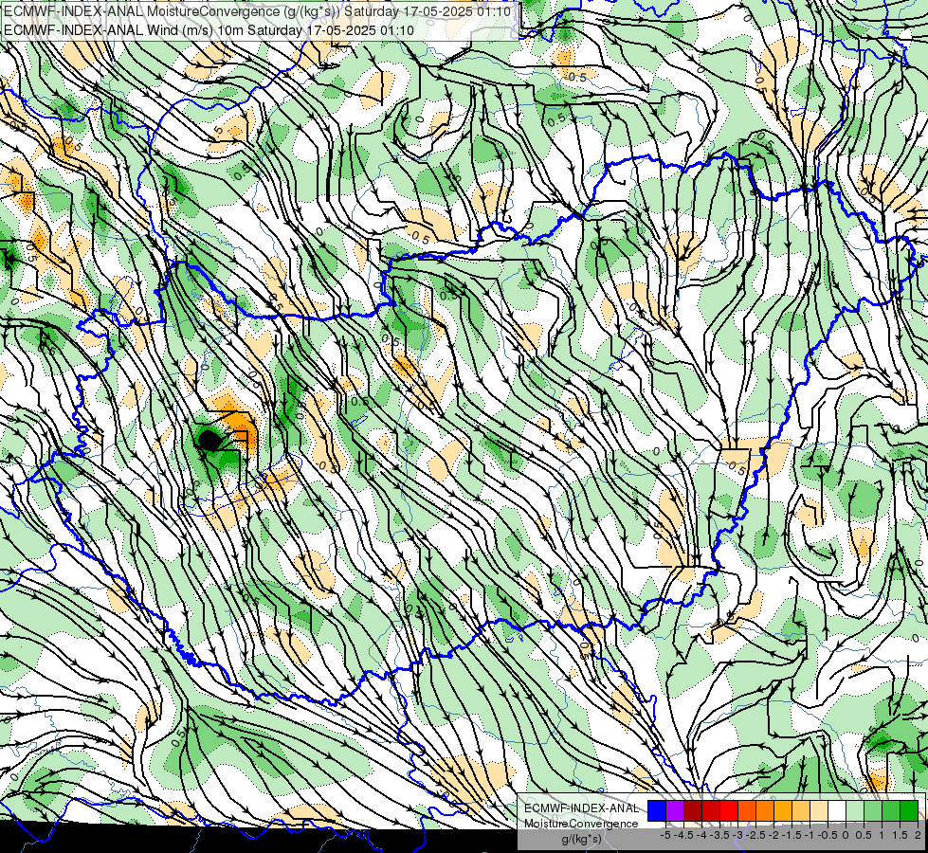928x853 pixels.
Task: Pick the darkest green legend swatch ending at 2
Action: click(x=909, y=811)
